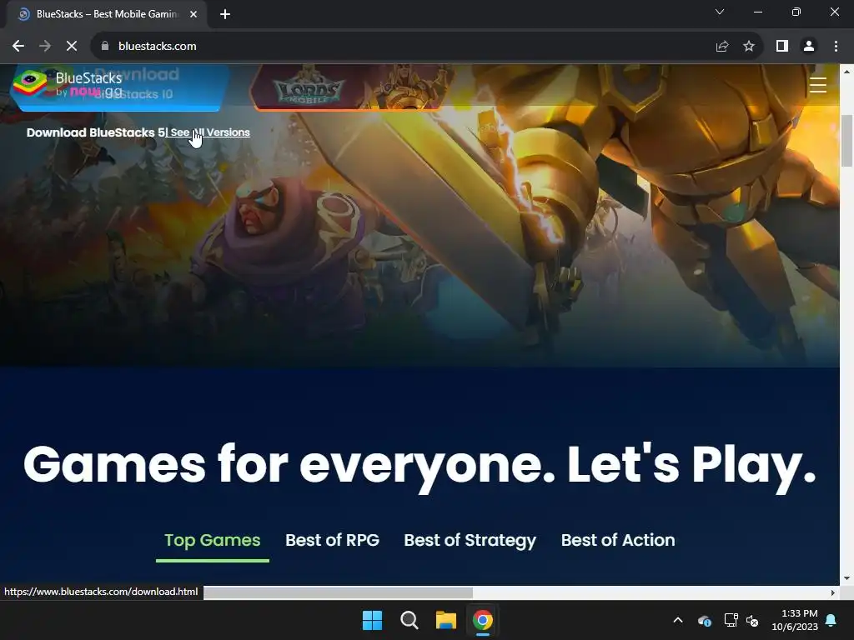854x640 pixels.
Task: Share this page icon
Action: pyautogui.click(x=722, y=47)
